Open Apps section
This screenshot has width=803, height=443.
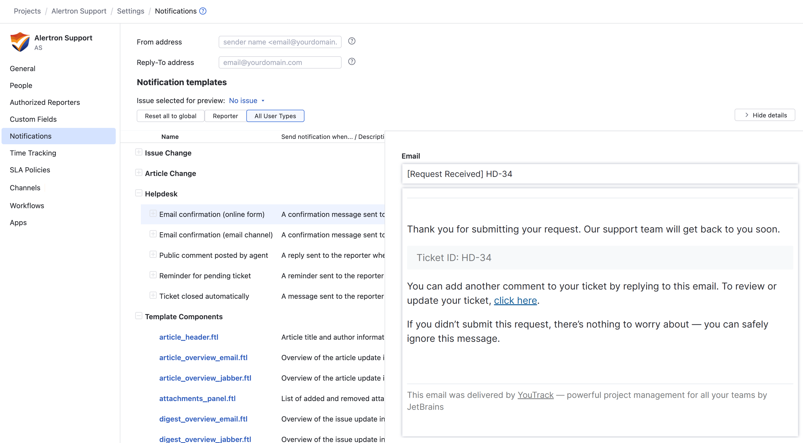pyautogui.click(x=18, y=223)
